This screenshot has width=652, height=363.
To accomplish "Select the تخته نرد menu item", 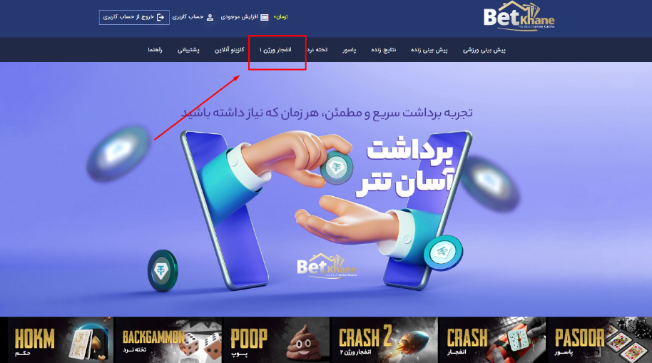I will click(x=317, y=50).
